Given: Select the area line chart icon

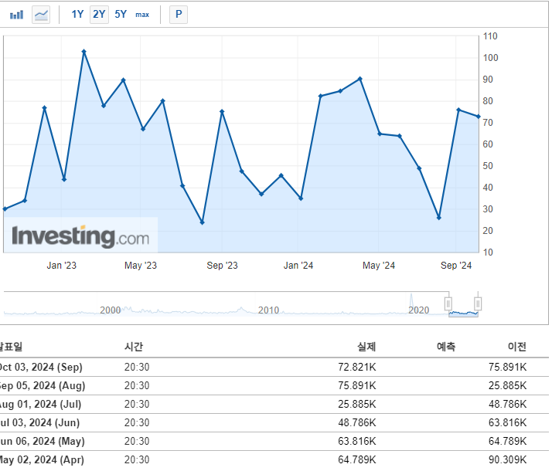Looking at the screenshot, I should (41, 15).
